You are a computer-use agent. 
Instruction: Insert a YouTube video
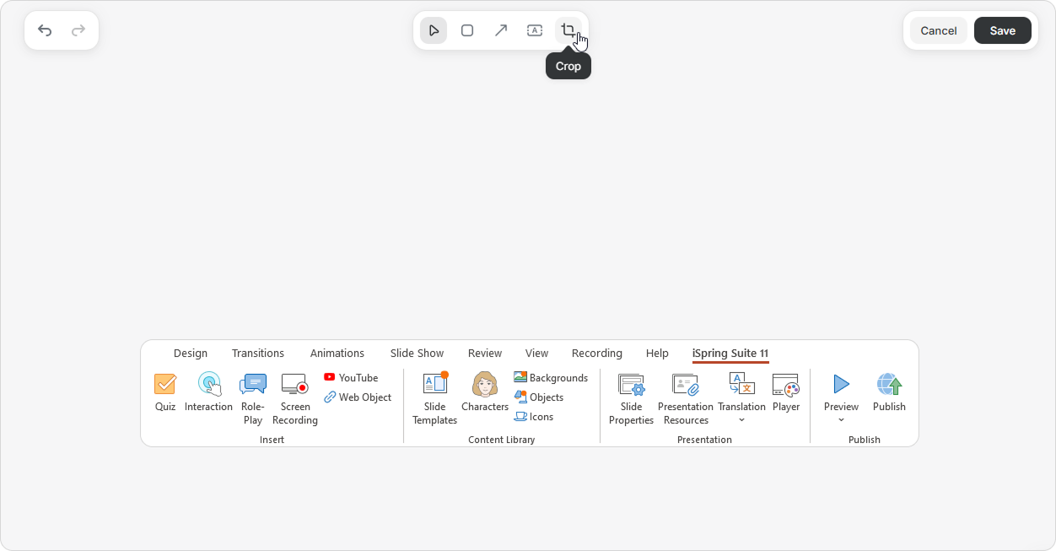tap(351, 377)
